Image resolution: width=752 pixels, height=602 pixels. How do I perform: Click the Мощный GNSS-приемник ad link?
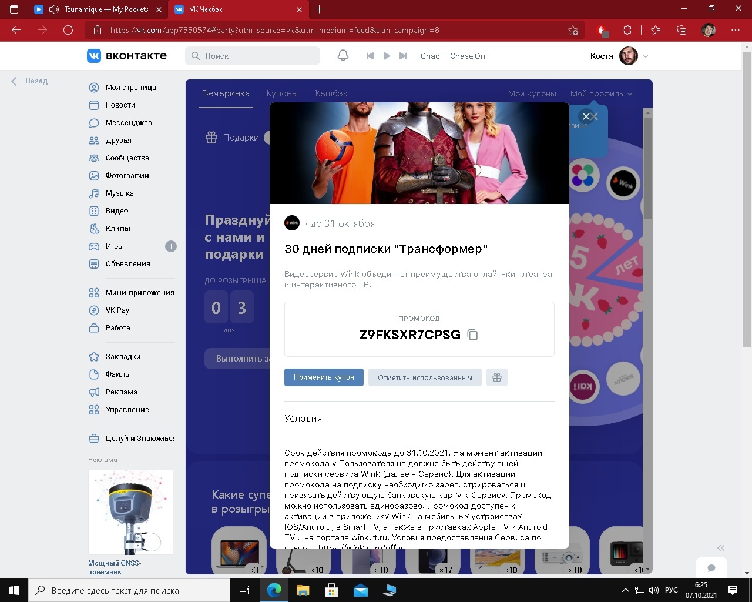[x=115, y=567]
